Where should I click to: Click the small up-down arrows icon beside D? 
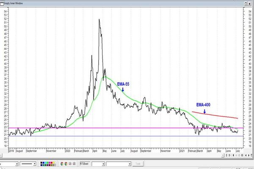tap(226, 155)
